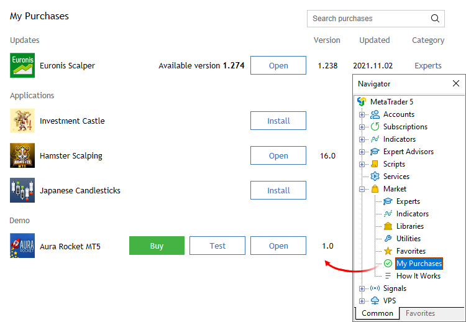Expand the Accounts tree node
The height and width of the screenshot is (322, 466).
(x=362, y=114)
